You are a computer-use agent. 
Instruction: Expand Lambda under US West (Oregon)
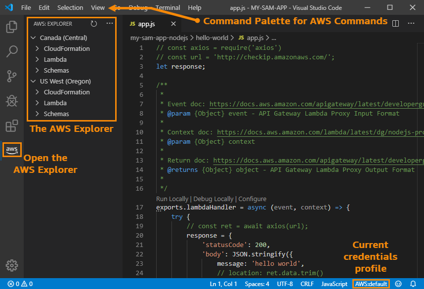(38, 103)
